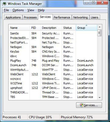
Task: Select the Netlogon service name
Action: [x=16, y=47]
